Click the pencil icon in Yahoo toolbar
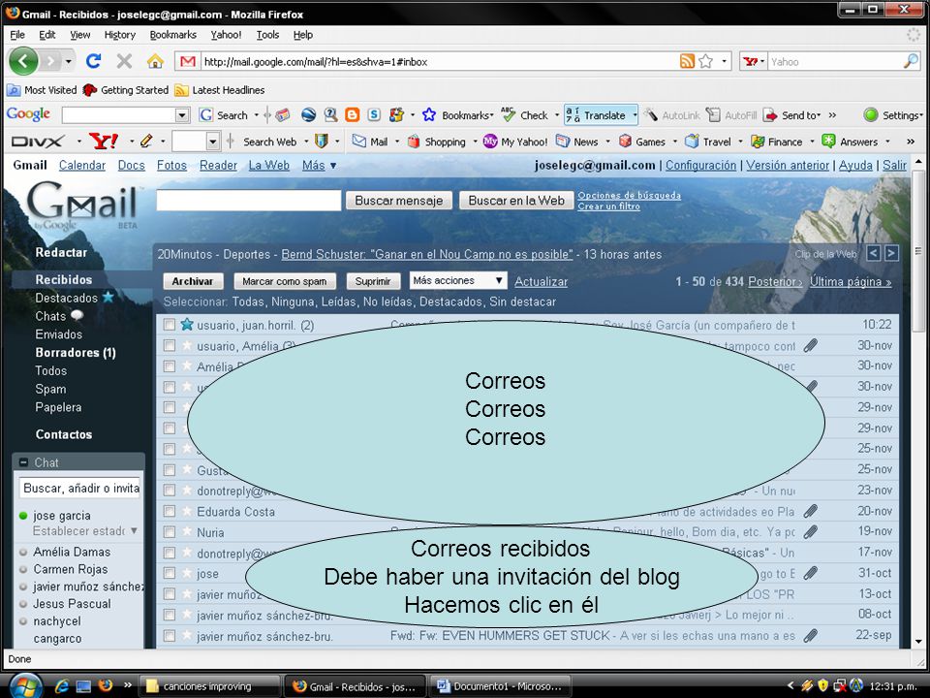 click(x=146, y=142)
